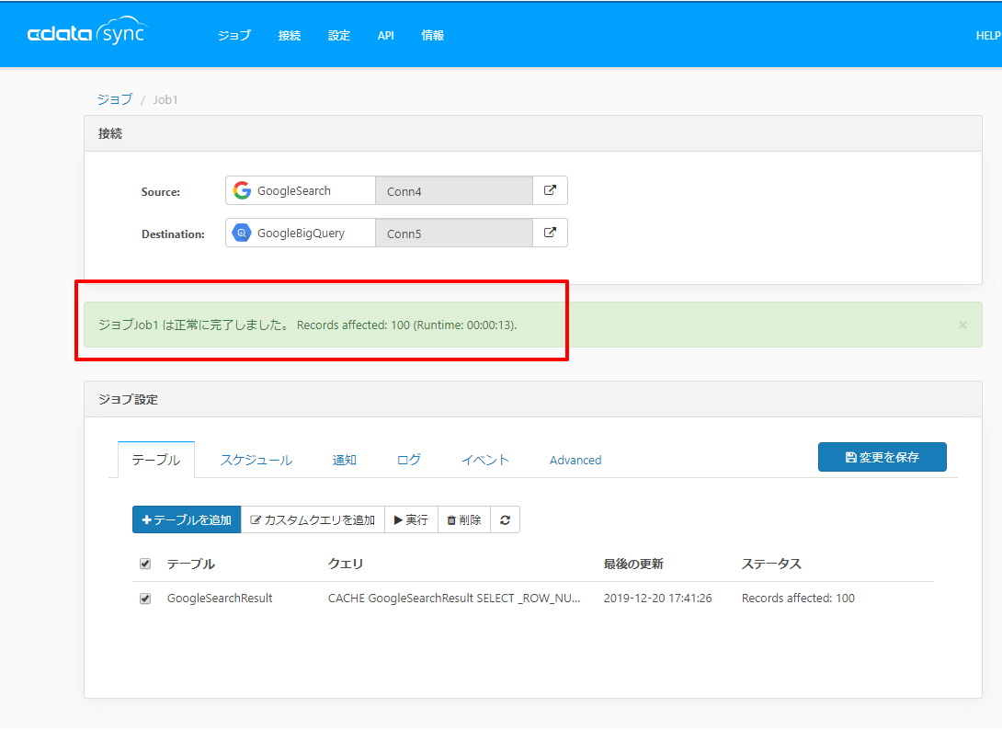Open the 情報 menu item

(433, 36)
